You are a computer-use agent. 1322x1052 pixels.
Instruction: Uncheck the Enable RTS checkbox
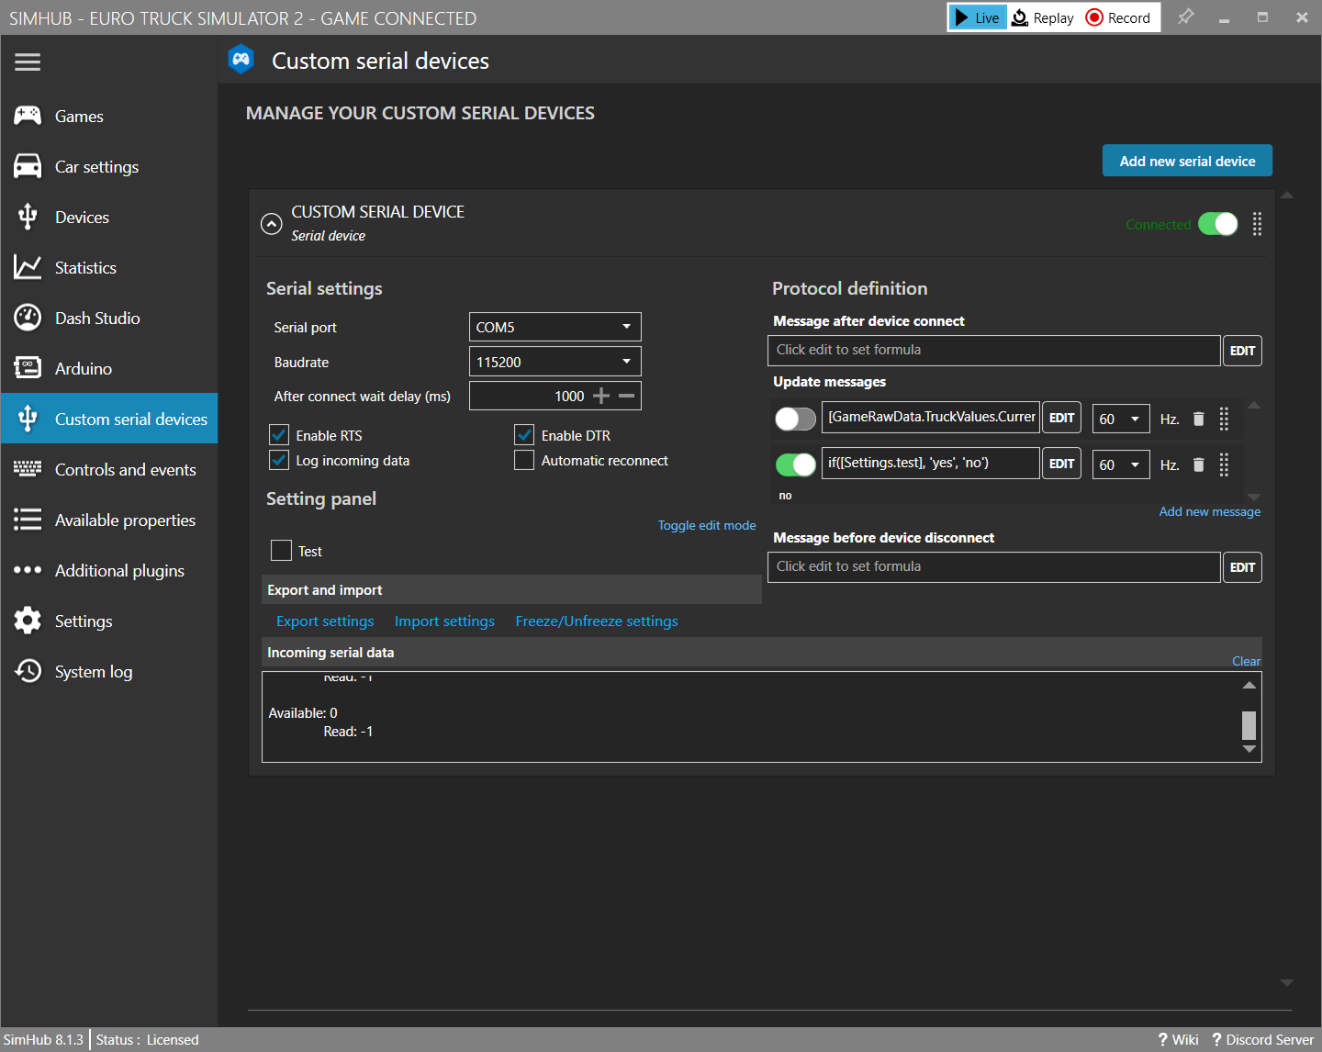[278, 434]
